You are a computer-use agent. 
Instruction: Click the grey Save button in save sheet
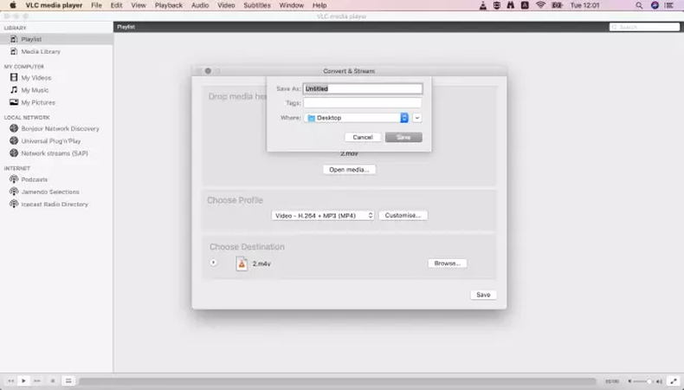pyautogui.click(x=403, y=137)
